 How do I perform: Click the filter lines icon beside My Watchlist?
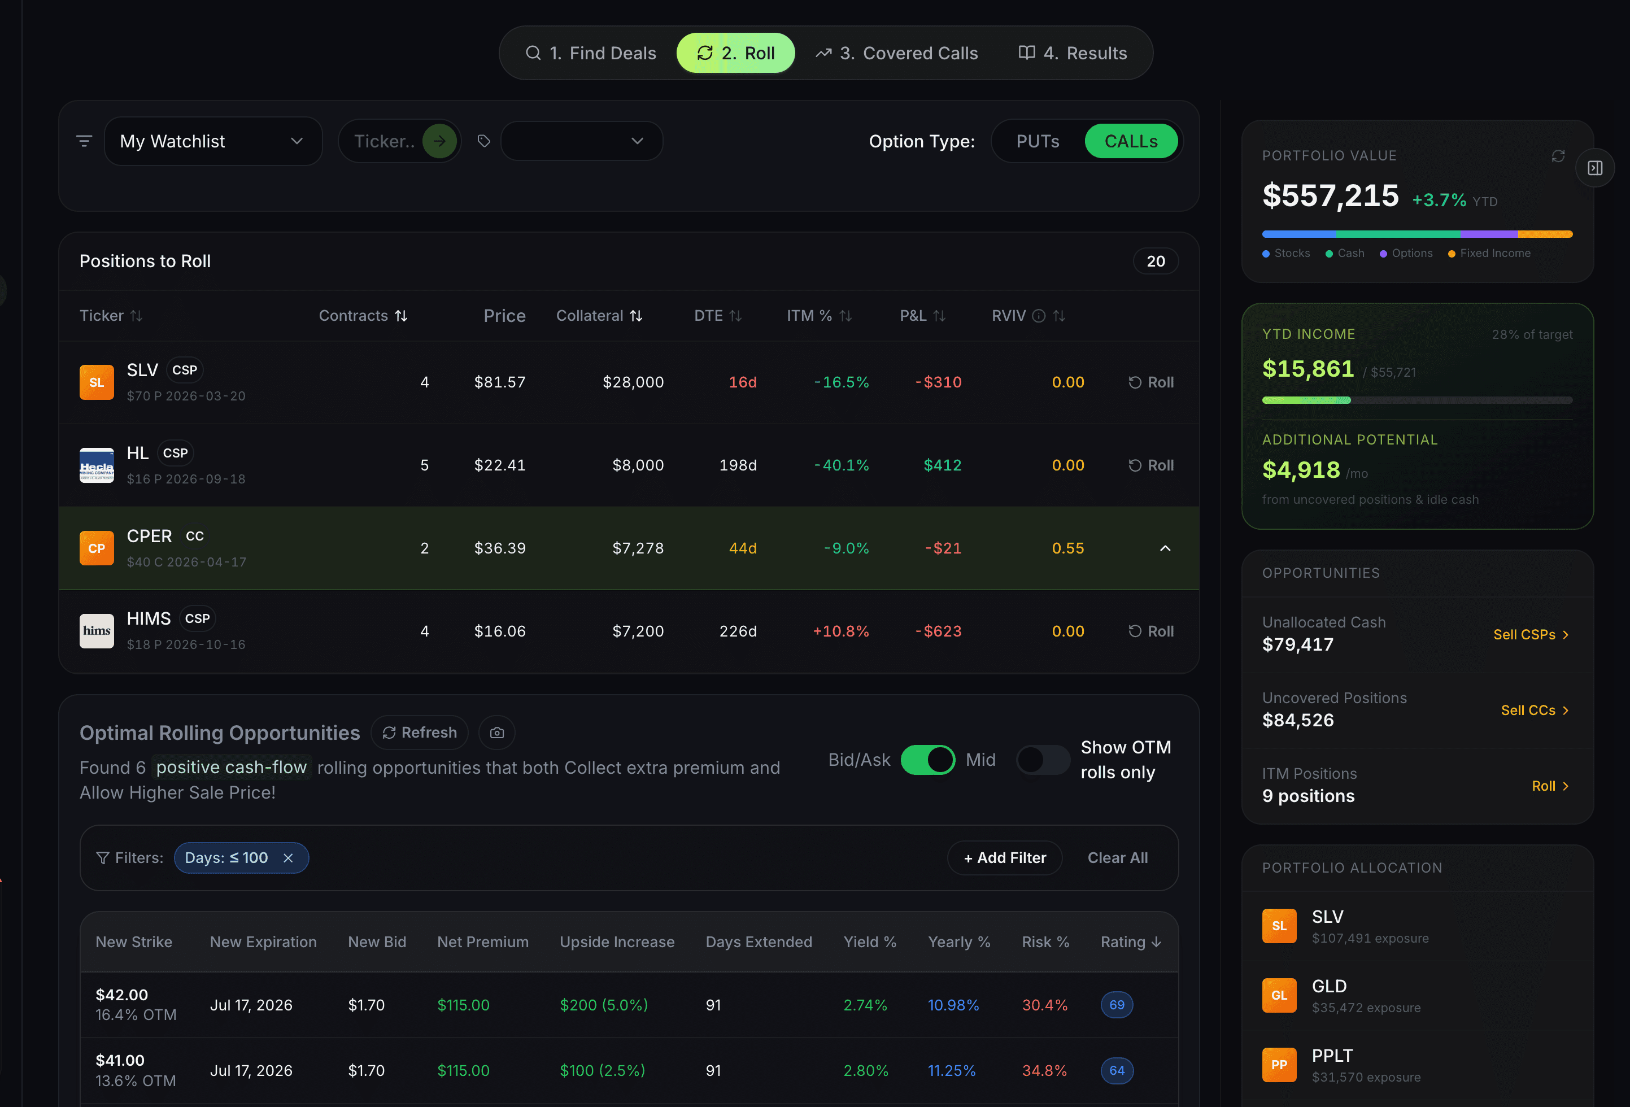tap(84, 141)
